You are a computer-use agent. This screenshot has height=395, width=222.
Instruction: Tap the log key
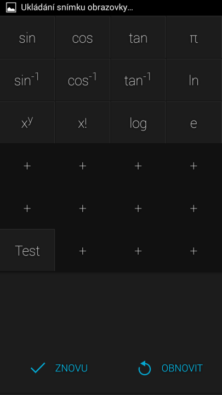point(138,122)
